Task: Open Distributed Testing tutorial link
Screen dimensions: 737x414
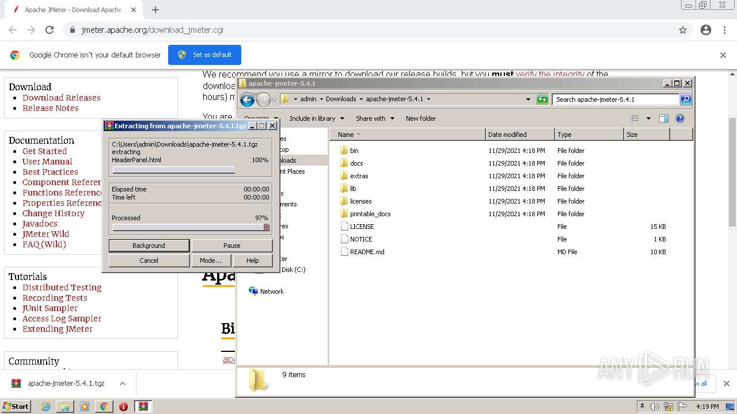Action: coord(62,287)
